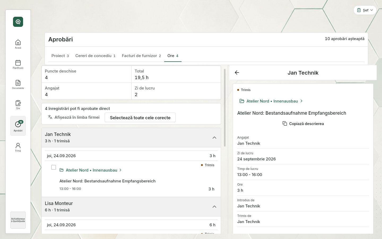The width and height of the screenshot is (382, 239).
Task: Click the Total 19,5 h summary cell
Action: (x=176, y=74)
